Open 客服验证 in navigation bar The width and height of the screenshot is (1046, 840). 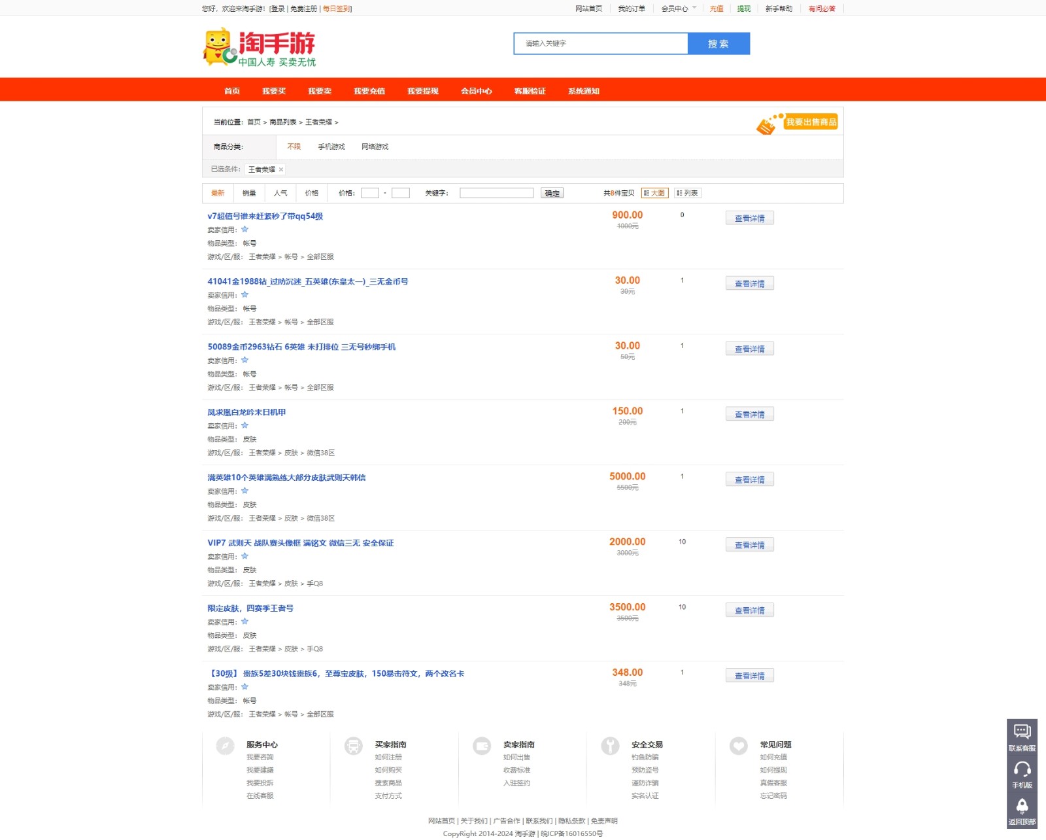pos(530,91)
